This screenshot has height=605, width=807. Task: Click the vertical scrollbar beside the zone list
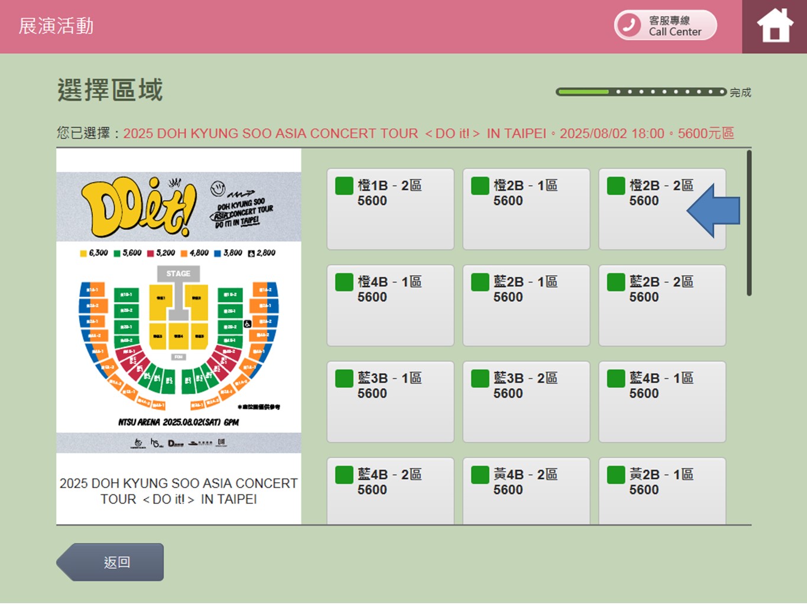click(x=749, y=223)
